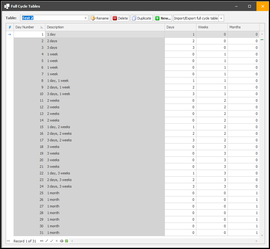Expand the Import/Export full cycle table arrow
Image resolution: width=270 pixels, height=249 pixels.
click(221, 18)
